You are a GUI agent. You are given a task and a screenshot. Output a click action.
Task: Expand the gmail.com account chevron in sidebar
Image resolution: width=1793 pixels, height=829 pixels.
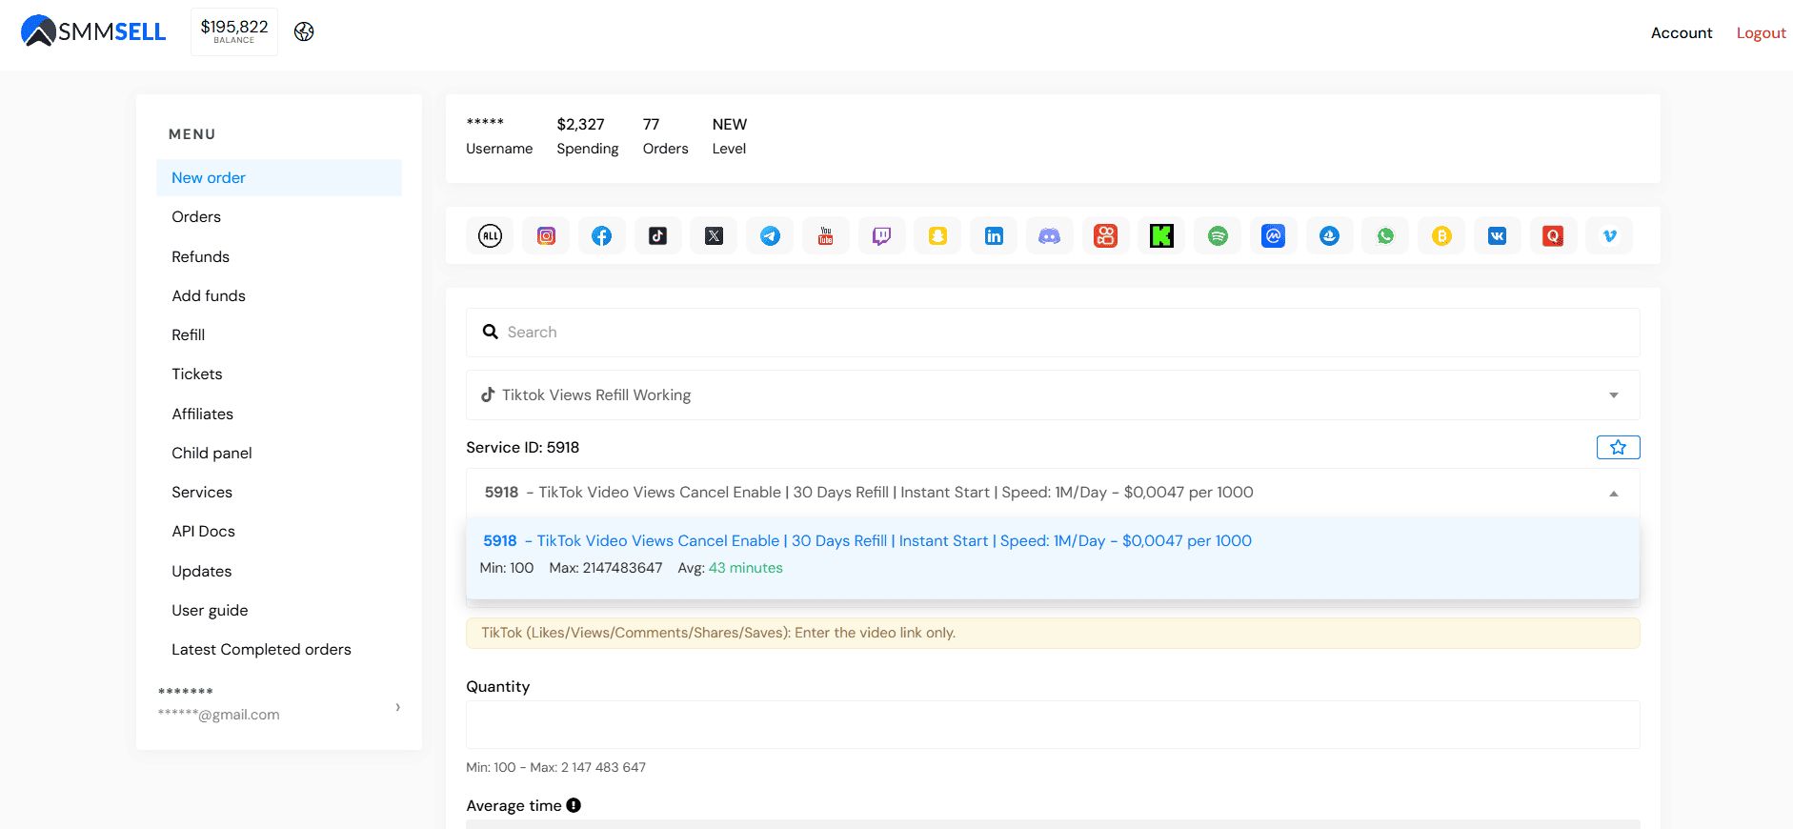pos(397,707)
